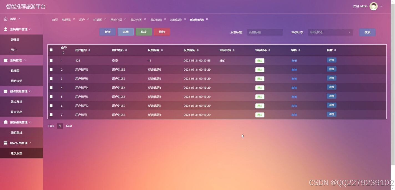Click the 旅游路线管理 briefcase icon
Image resolution: width=395 pixels, height=190 pixels.
pyautogui.click(x=6, y=122)
